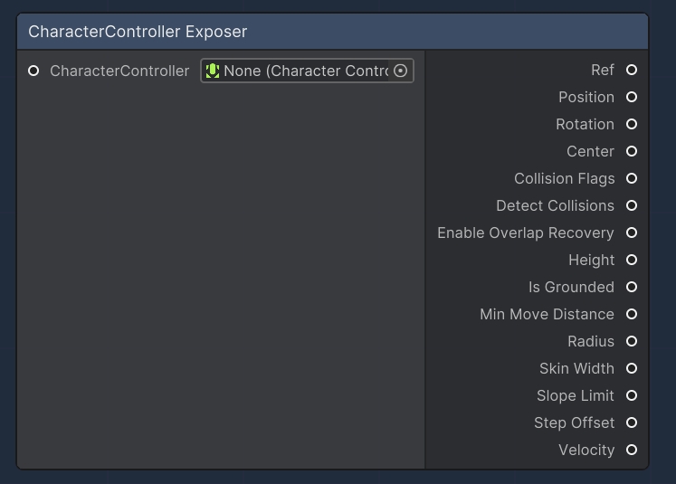The image size is (676, 484).
Task: Click the Character Controller component icon in field
Action: 213,71
